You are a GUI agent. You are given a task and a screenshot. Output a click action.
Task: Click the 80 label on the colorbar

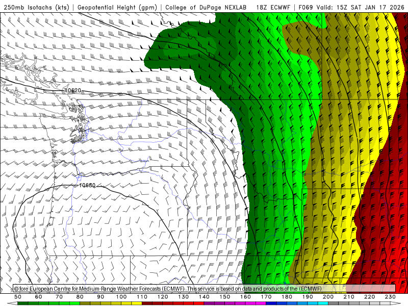(80, 297)
